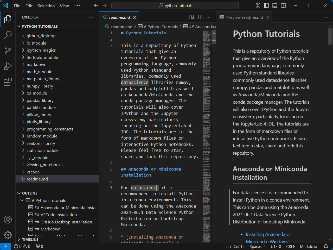Expand the TIMELINE section

[x=30, y=240]
